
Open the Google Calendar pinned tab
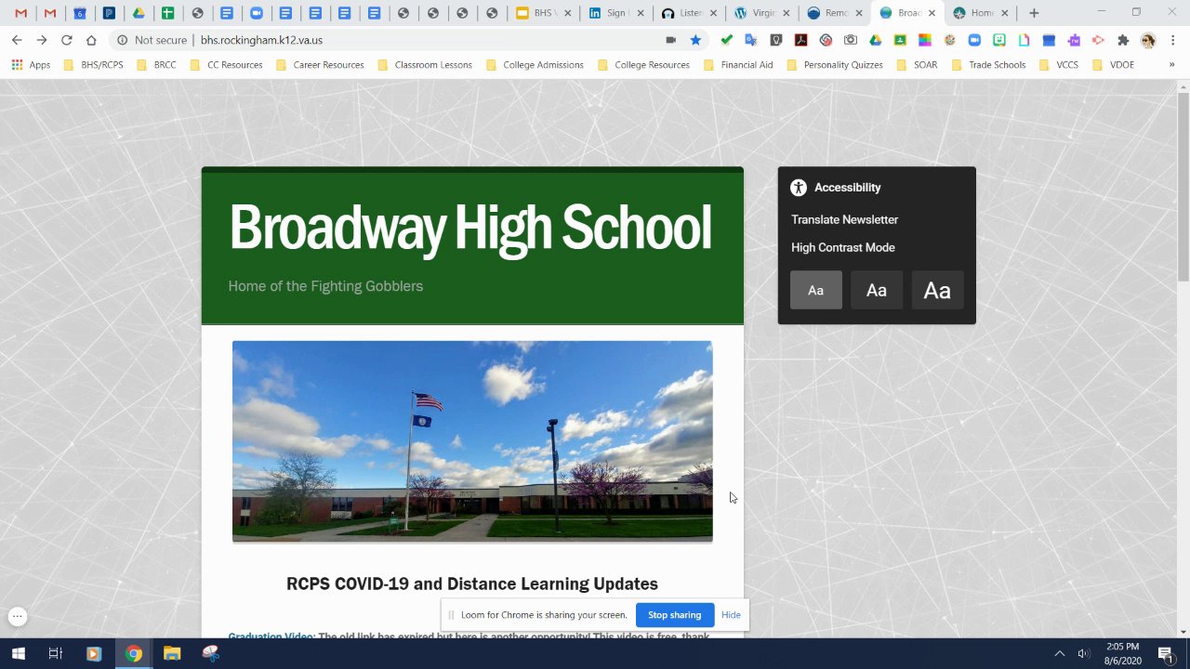[x=80, y=13]
